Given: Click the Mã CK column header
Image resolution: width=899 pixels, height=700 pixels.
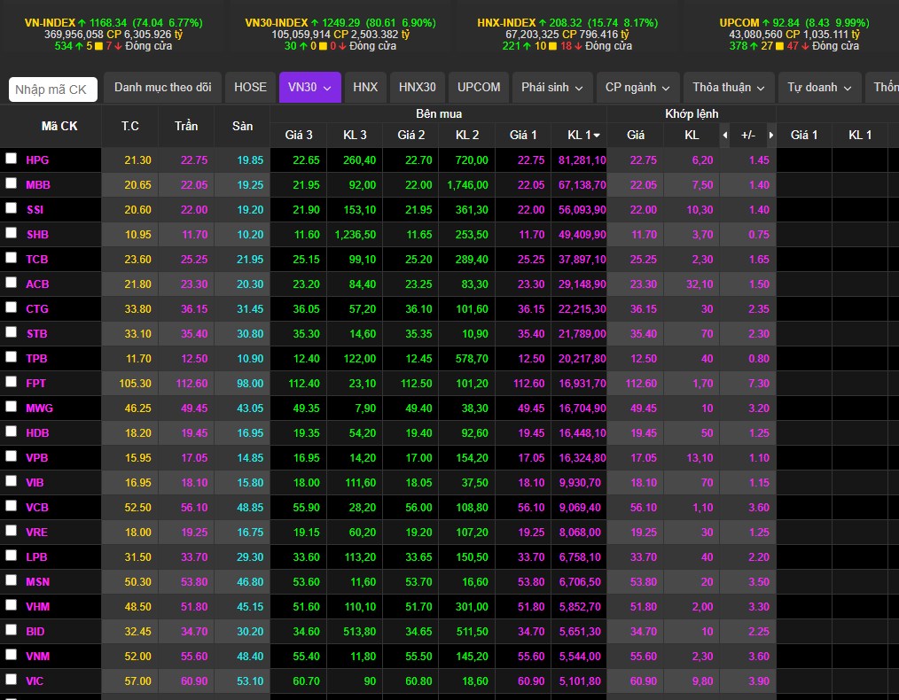Looking at the screenshot, I should (x=59, y=126).
